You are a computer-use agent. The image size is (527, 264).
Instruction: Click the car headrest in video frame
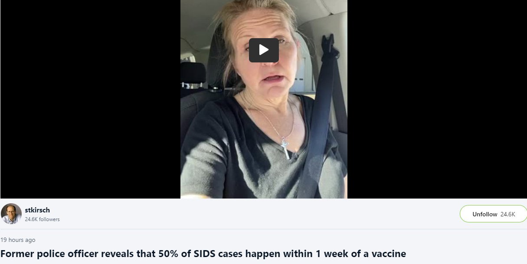pyautogui.click(x=193, y=72)
